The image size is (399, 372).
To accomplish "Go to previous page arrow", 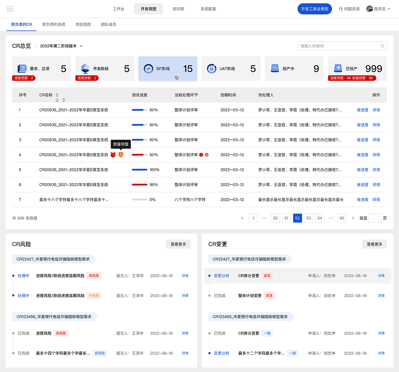I will pyautogui.click(x=242, y=218).
